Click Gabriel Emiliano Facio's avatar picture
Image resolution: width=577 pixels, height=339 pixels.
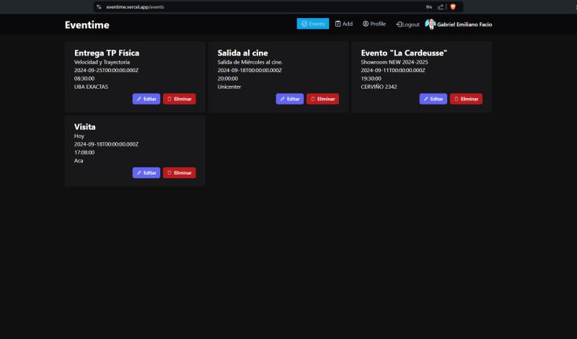tap(430, 25)
